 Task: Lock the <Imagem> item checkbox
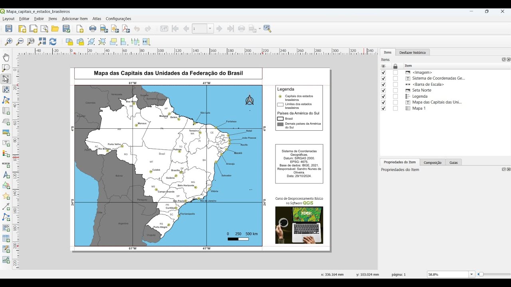395,73
